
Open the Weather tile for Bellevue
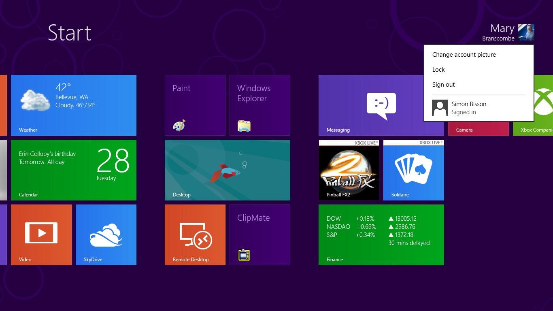pos(74,105)
